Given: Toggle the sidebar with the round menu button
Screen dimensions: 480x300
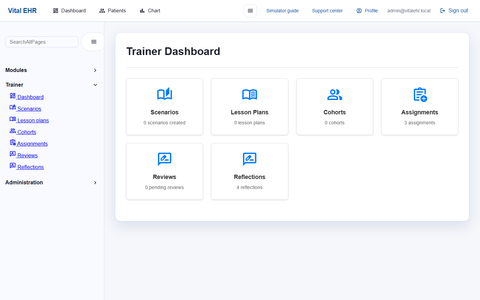Looking at the screenshot, I should [x=94, y=42].
